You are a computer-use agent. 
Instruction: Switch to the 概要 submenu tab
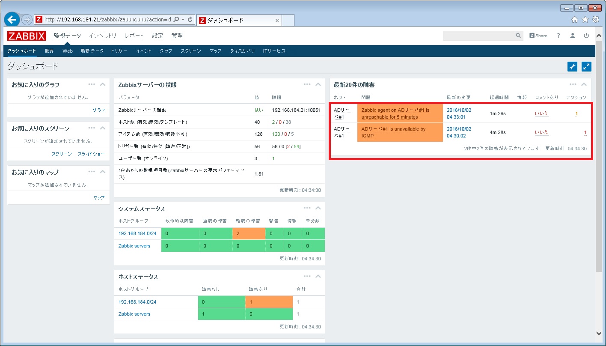pos(49,51)
